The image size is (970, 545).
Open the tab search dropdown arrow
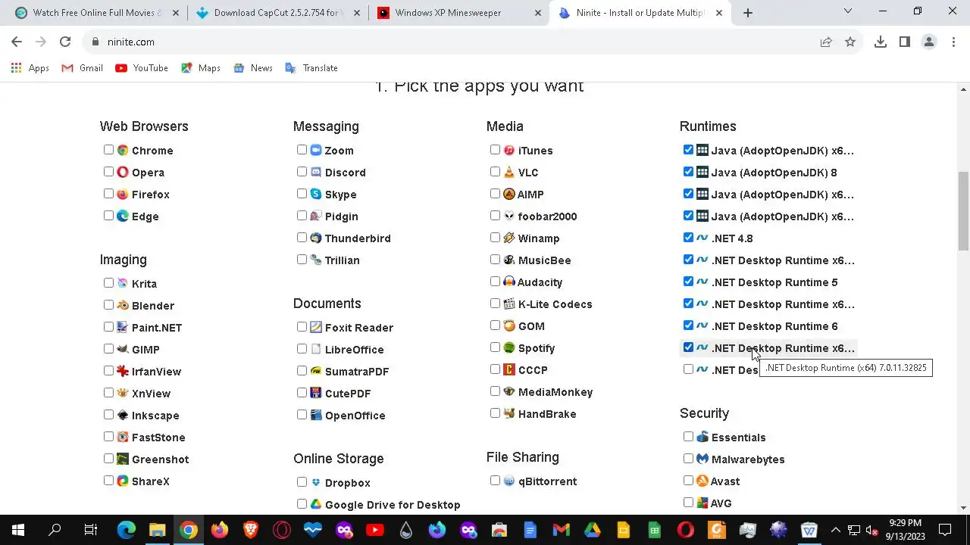(x=848, y=11)
